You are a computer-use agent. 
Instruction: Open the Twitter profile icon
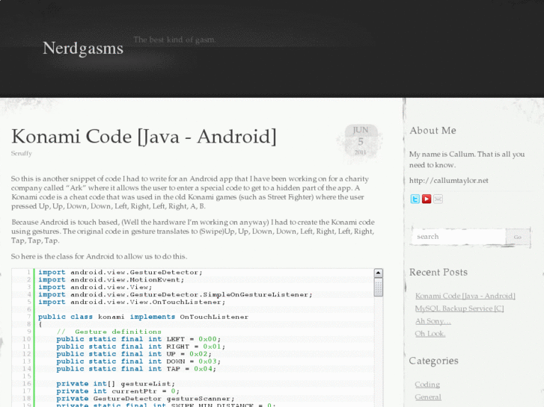415,199
